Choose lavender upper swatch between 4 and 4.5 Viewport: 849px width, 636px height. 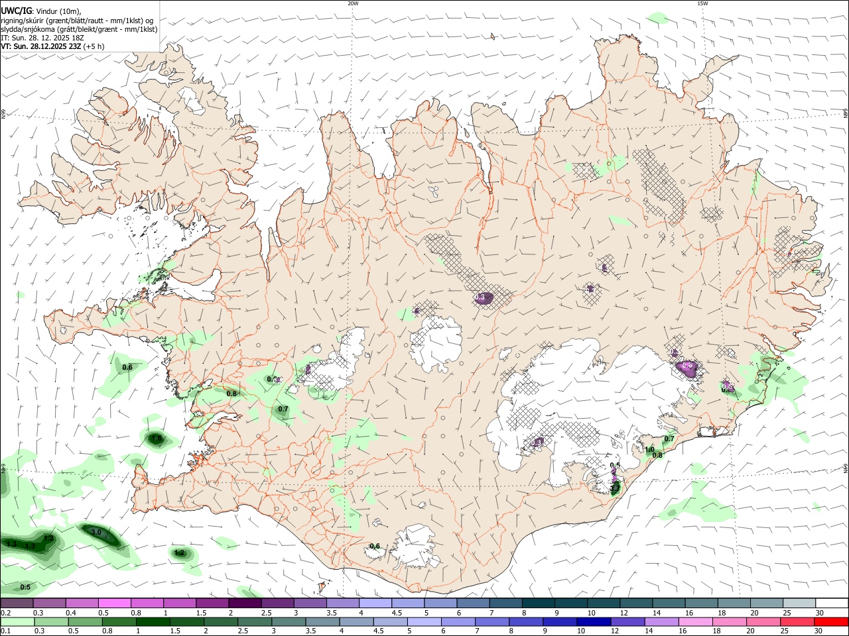(375, 604)
